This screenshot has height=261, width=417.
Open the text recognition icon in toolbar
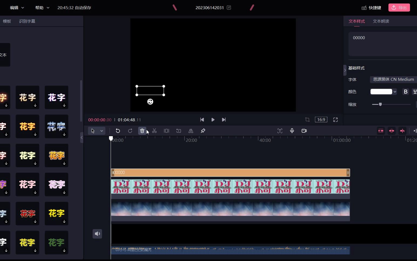point(280,131)
